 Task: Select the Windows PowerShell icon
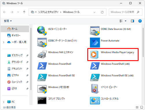pos(42,66)
